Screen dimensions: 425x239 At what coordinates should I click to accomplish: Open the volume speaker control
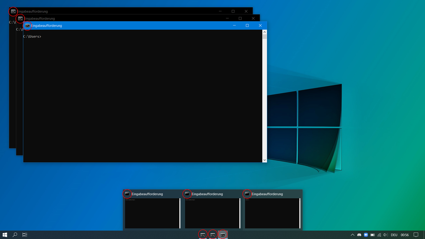coord(385,235)
